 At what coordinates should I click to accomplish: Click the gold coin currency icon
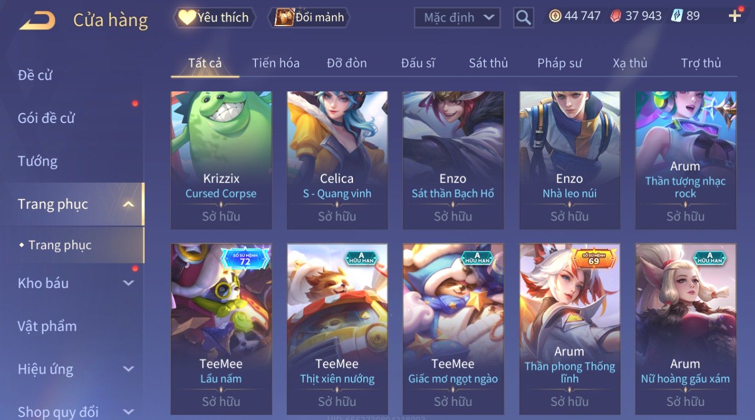click(555, 16)
